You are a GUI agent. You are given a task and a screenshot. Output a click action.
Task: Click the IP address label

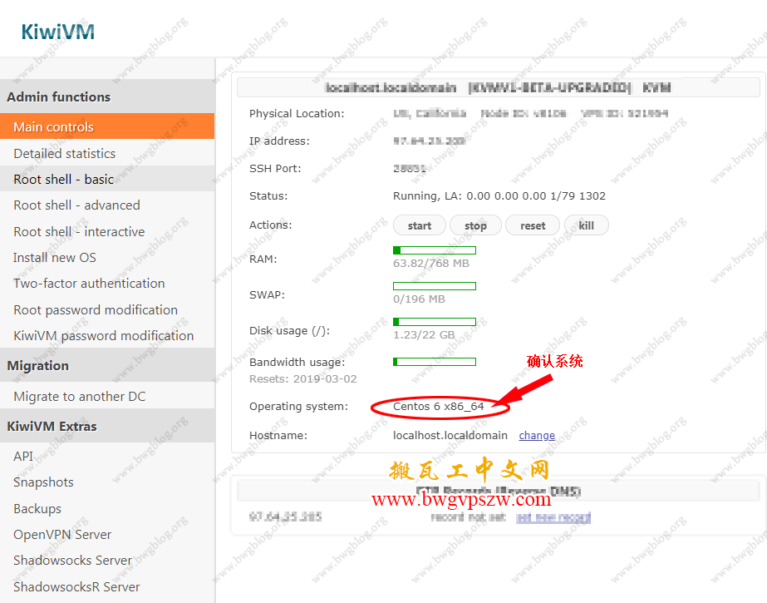tap(279, 141)
